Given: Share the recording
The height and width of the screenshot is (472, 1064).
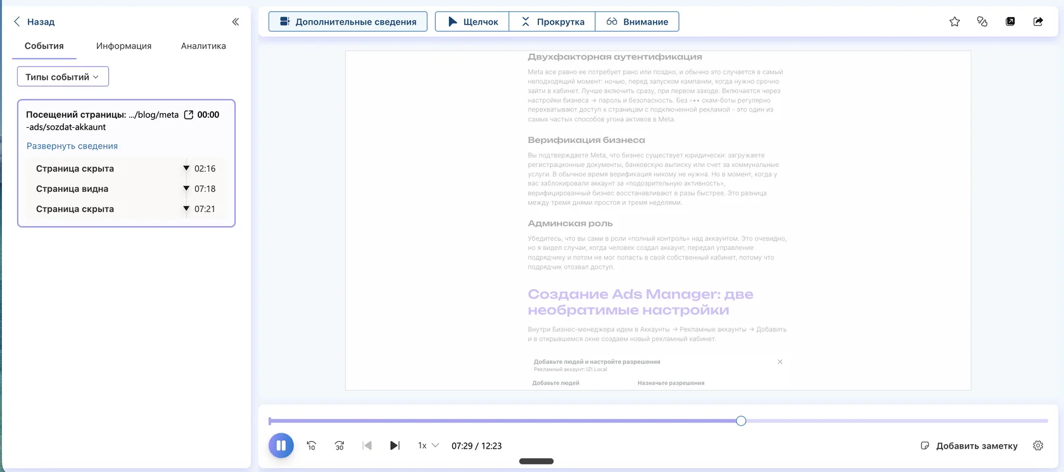Looking at the screenshot, I should (1038, 22).
